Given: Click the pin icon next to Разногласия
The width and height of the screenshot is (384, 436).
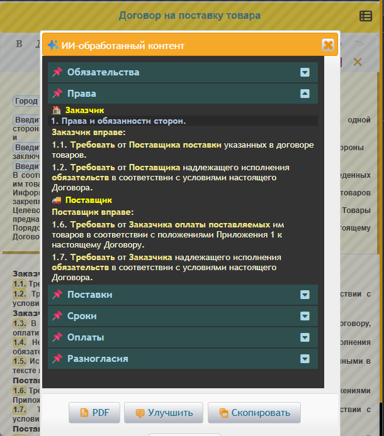Looking at the screenshot, I should (57, 359).
